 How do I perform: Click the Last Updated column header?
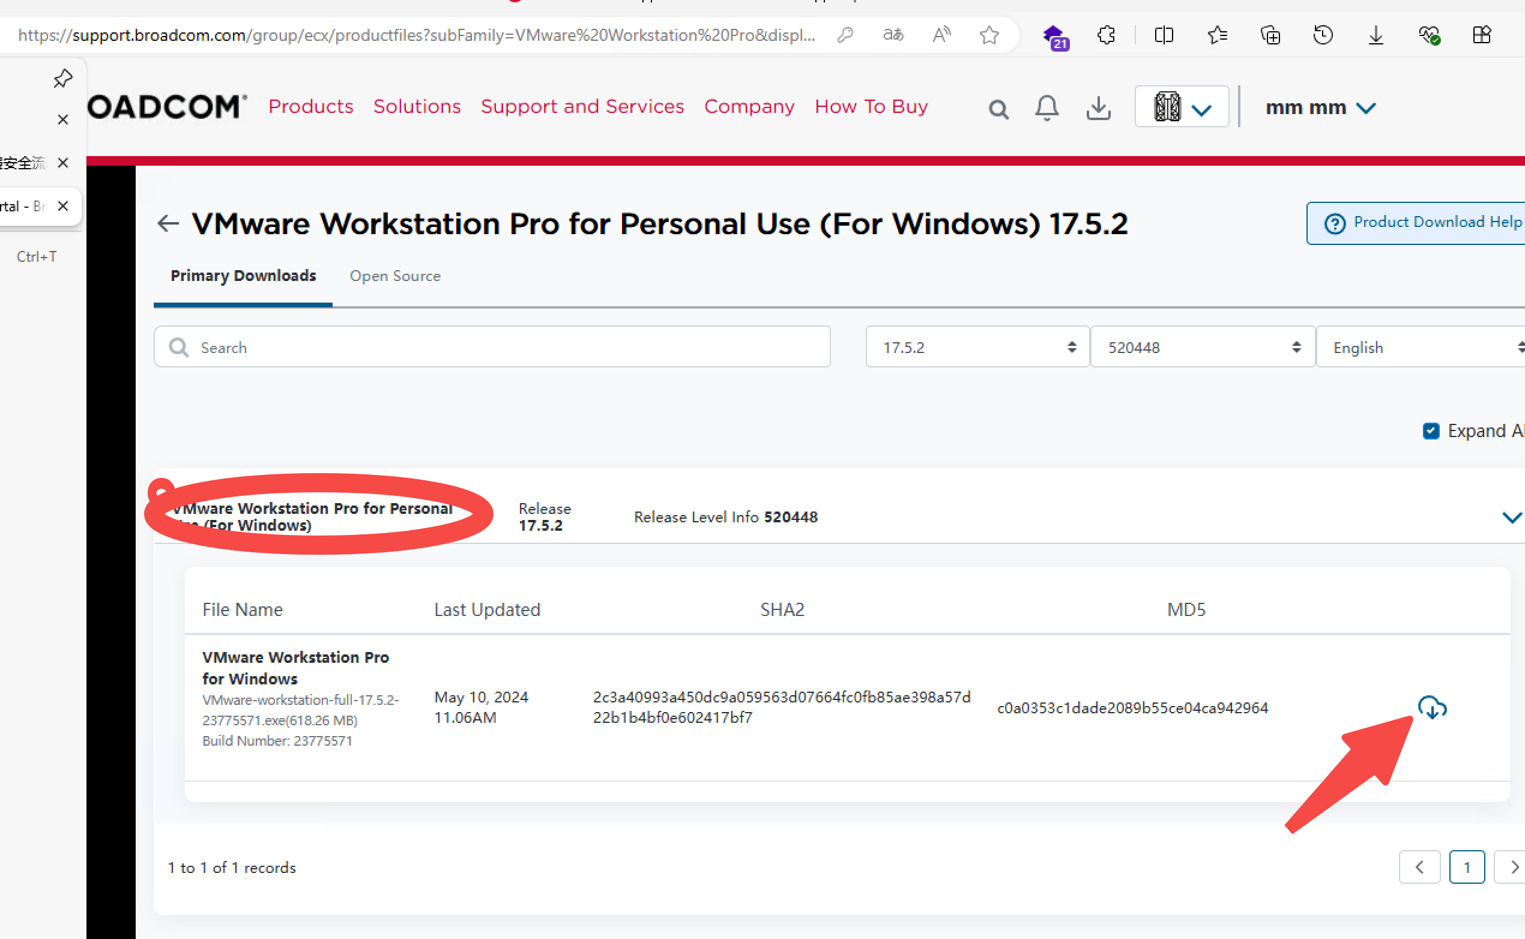[487, 609]
